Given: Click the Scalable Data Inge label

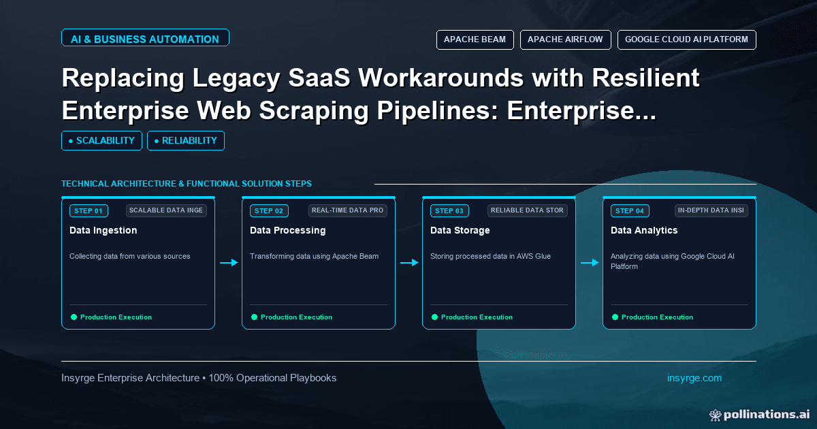Looking at the screenshot, I should coord(166,210).
